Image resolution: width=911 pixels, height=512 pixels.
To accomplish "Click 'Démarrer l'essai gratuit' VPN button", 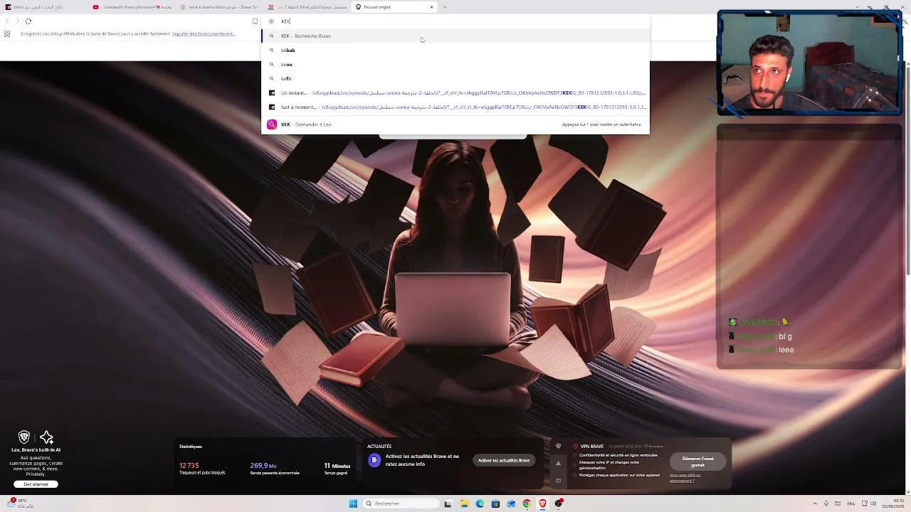I will (x=697, y=462).
